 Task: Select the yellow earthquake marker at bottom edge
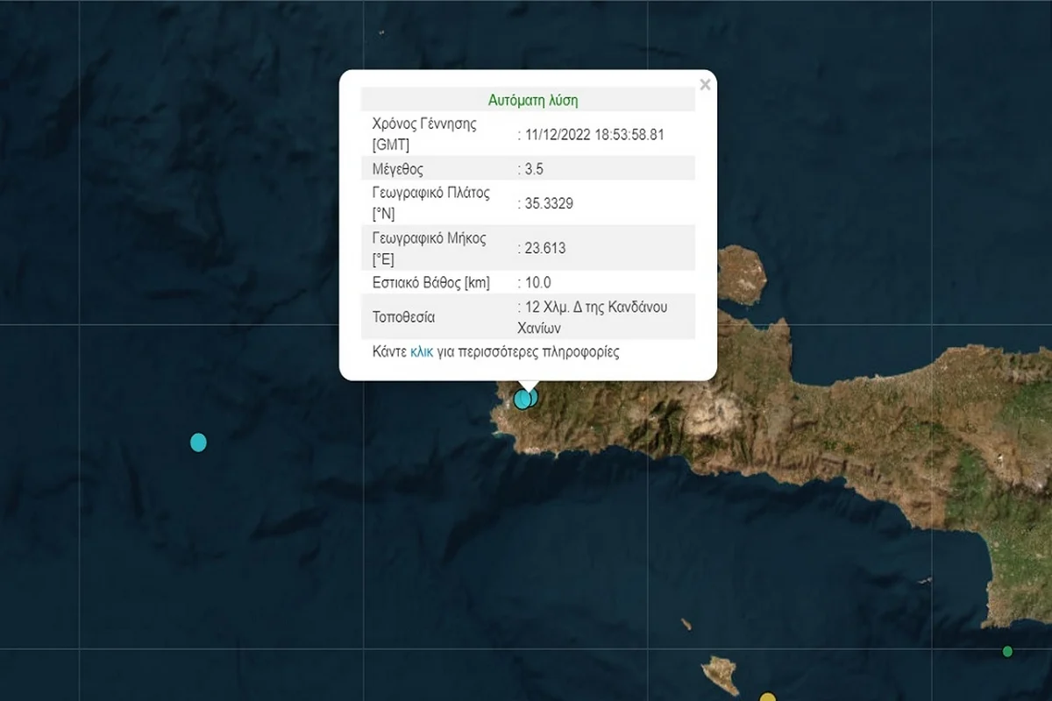click(x=768, y=697)
